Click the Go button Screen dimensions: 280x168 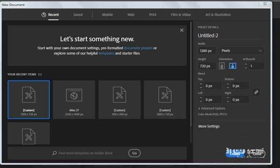pos(134,153)
